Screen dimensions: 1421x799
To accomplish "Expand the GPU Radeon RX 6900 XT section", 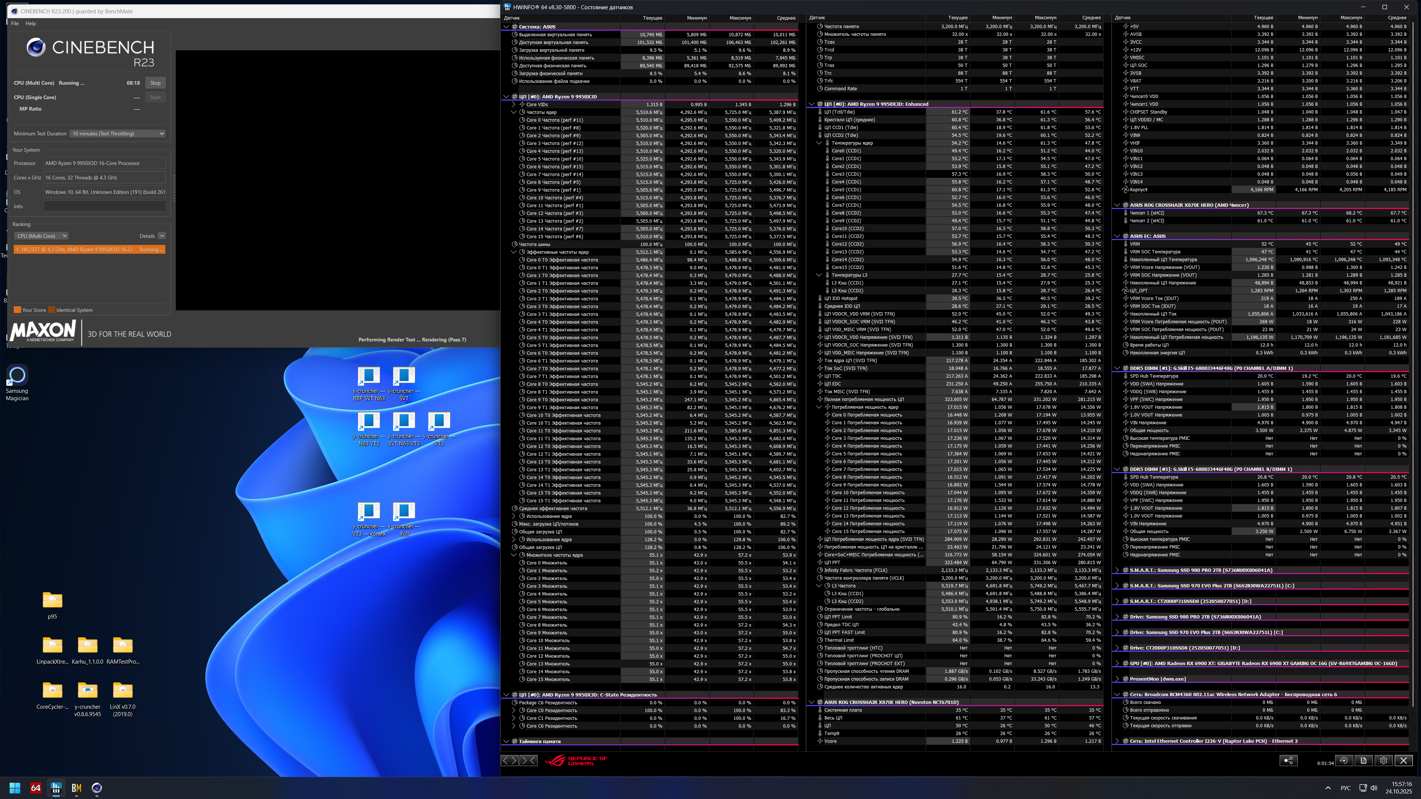I will tap(1117, 663).
